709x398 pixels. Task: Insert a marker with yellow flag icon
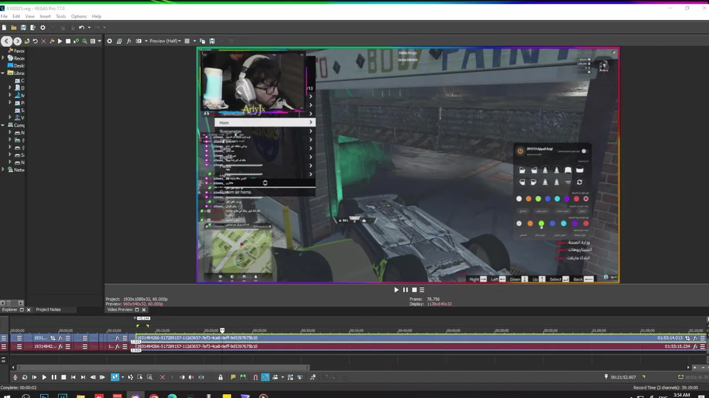(233, 377)
